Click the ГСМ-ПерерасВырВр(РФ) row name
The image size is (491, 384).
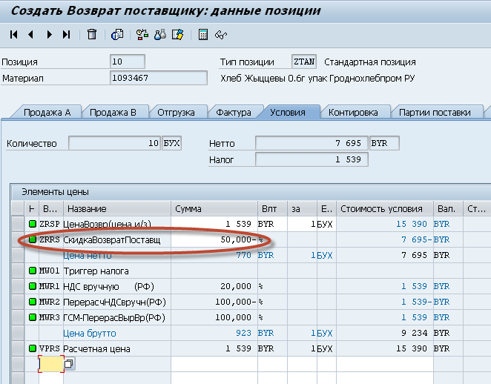click(114, 318)
